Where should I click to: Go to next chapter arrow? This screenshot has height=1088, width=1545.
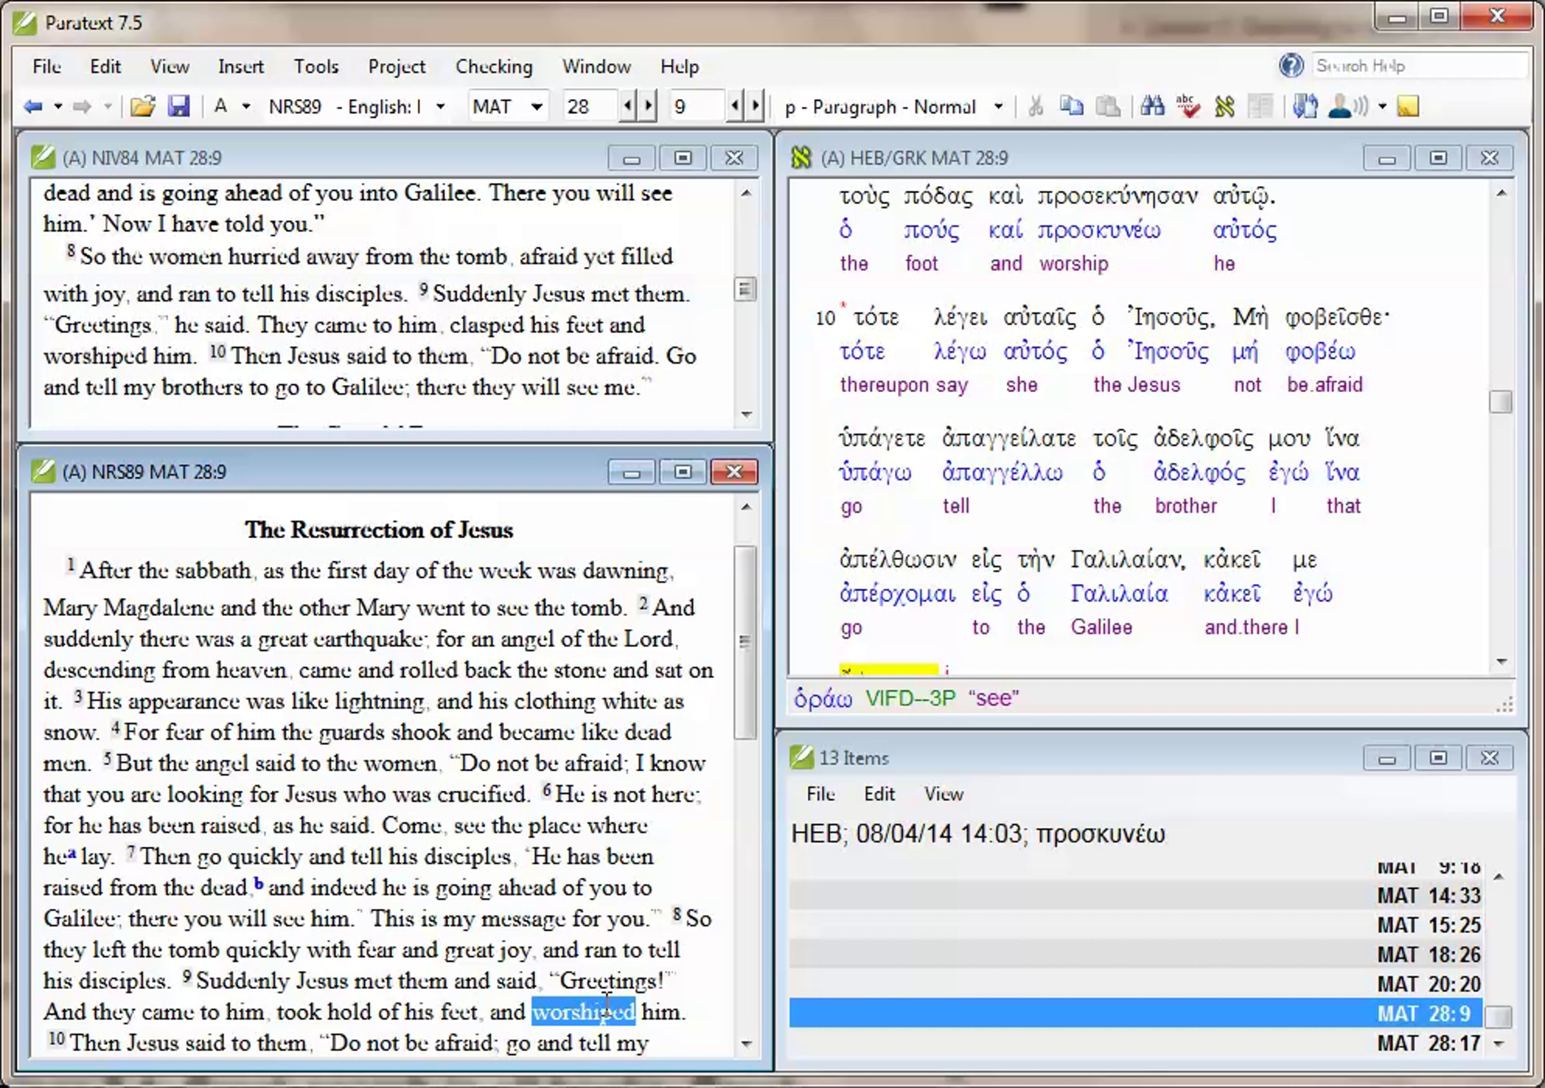tap(649, 106)
